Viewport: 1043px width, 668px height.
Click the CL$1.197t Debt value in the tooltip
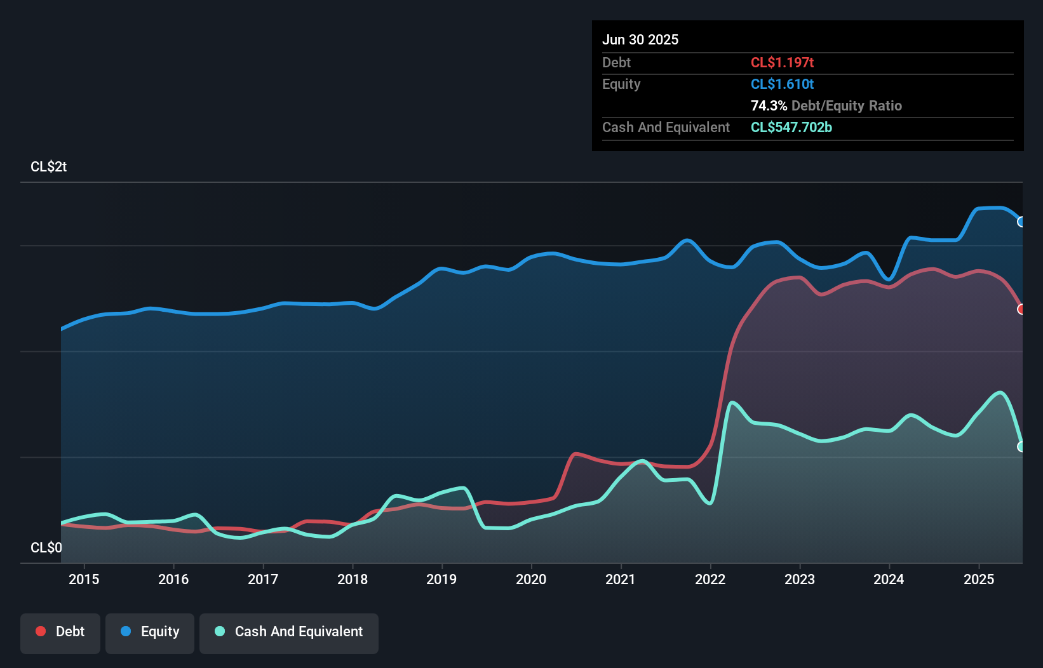782,62
